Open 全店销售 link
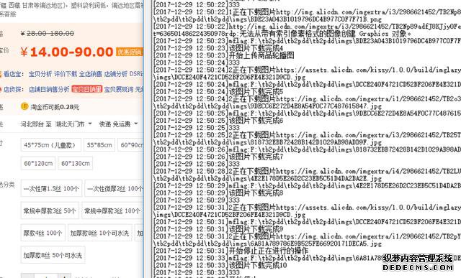This screenshot has height=278, width=461. coord(91,74)
